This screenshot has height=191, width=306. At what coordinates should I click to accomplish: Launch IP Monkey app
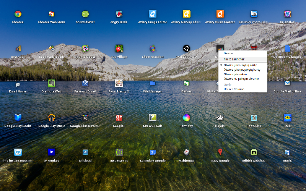point(52,152)
